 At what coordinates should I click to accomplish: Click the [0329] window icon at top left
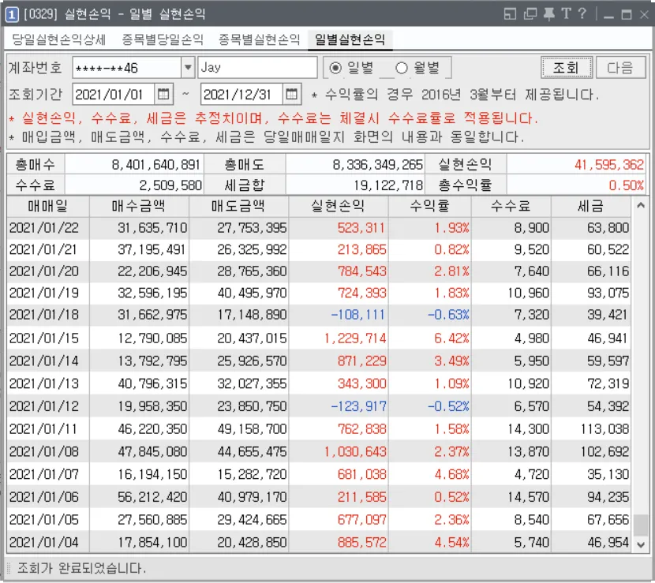pyautogui.click(x=13, y=13)
